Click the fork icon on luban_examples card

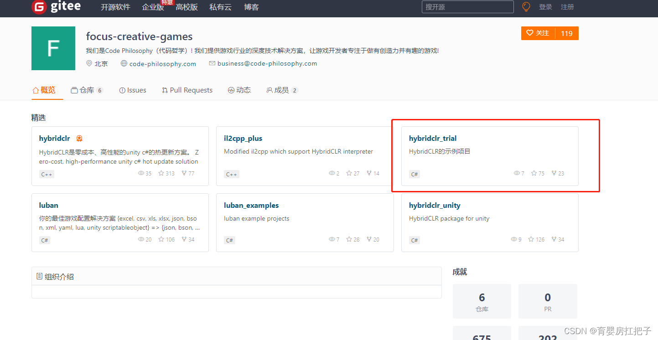tap(369, 239)
